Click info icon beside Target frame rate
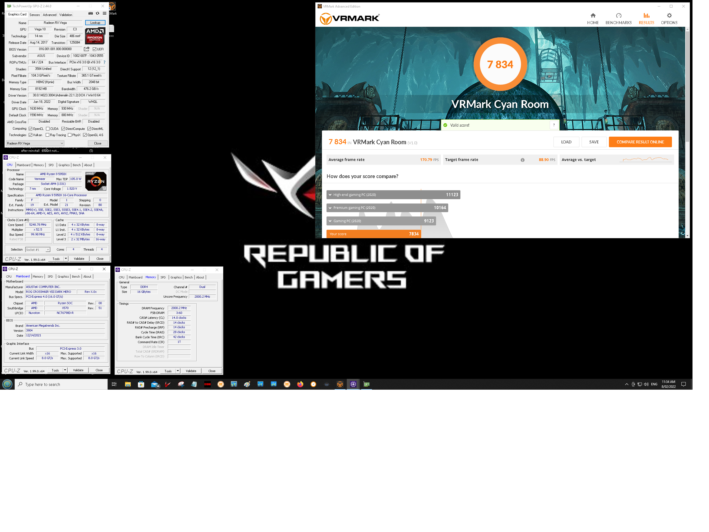Viewport: 709px width, 532px height. click(522, 160)
